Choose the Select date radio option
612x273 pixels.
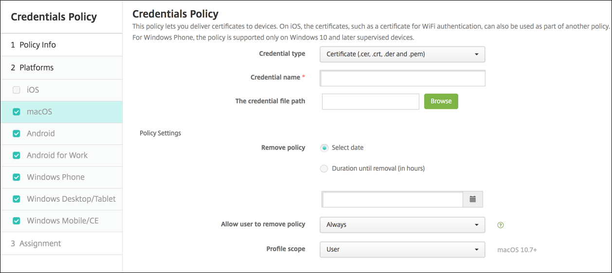point(324,147)
